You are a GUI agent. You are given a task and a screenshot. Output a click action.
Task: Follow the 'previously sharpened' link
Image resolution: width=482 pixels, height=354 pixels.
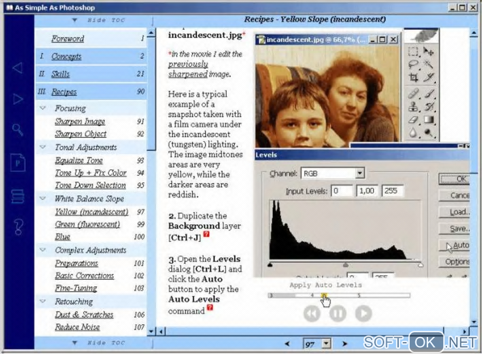[188, 69]
